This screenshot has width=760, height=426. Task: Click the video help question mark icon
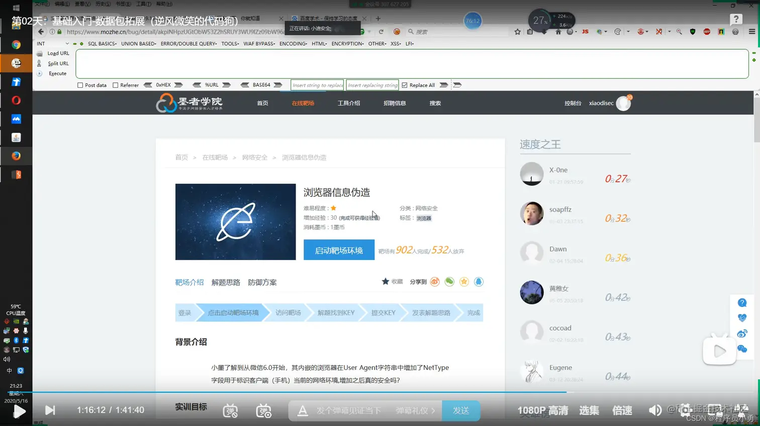point(736,20)
